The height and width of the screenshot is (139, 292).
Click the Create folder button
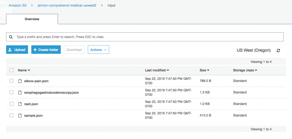click(x=46, y=50)
